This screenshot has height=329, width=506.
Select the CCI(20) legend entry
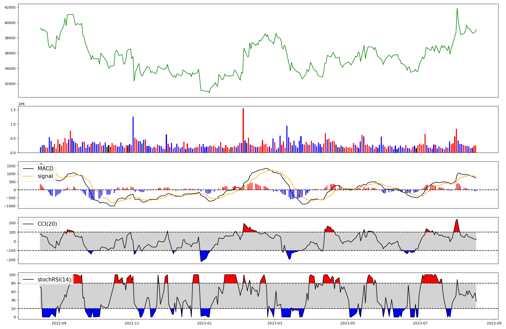click(x=47, y=224)
